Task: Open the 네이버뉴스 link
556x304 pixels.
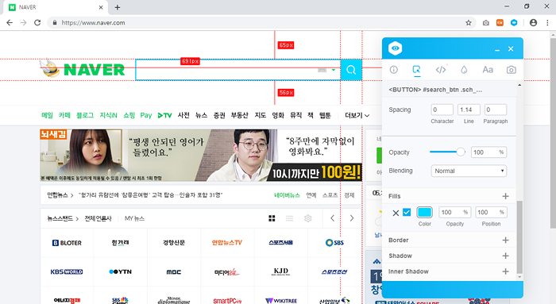Action: click(x=287, y=195)
